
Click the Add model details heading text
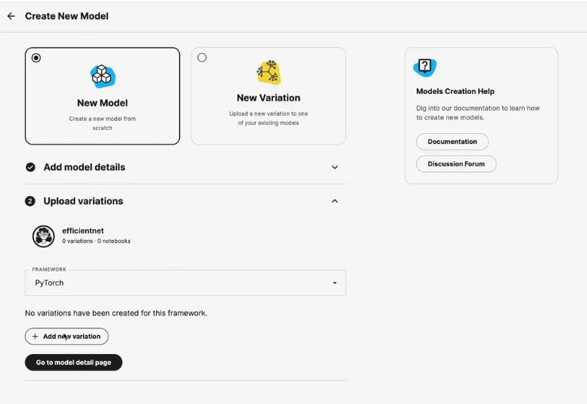coord(84,167)
